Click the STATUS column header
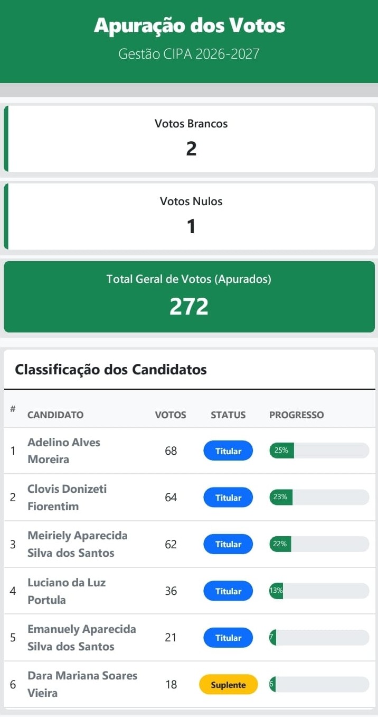 (x=228, y=415)
